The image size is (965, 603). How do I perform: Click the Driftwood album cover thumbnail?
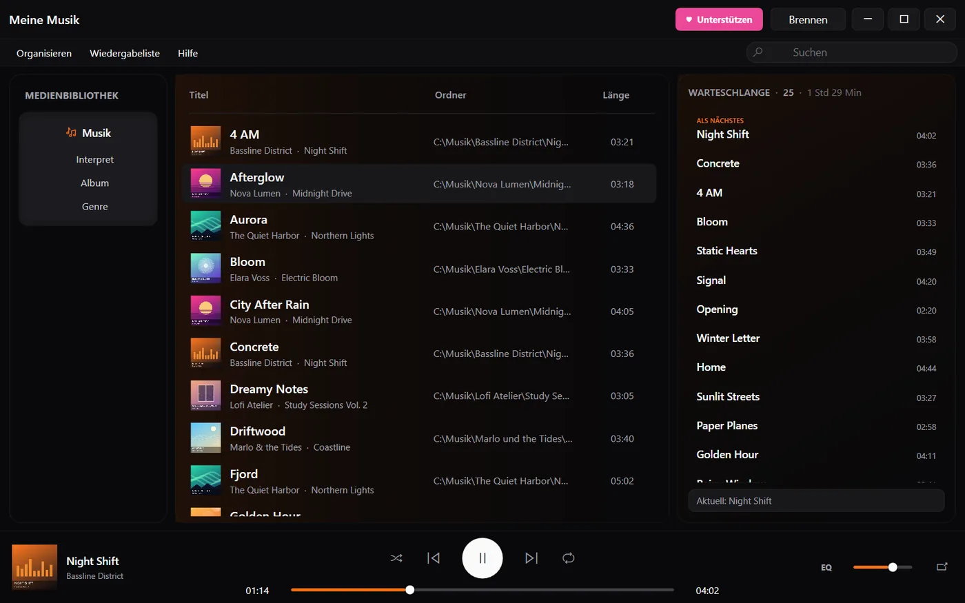205,438
